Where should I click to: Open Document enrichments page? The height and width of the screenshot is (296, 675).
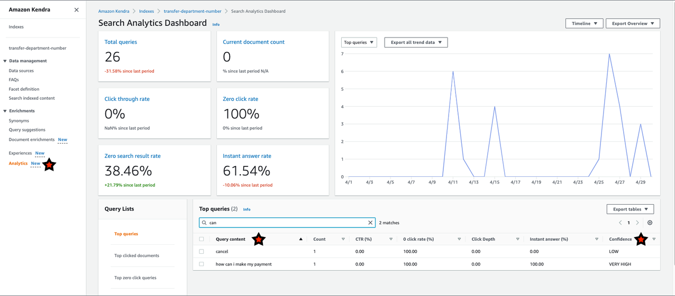(32, 140)
